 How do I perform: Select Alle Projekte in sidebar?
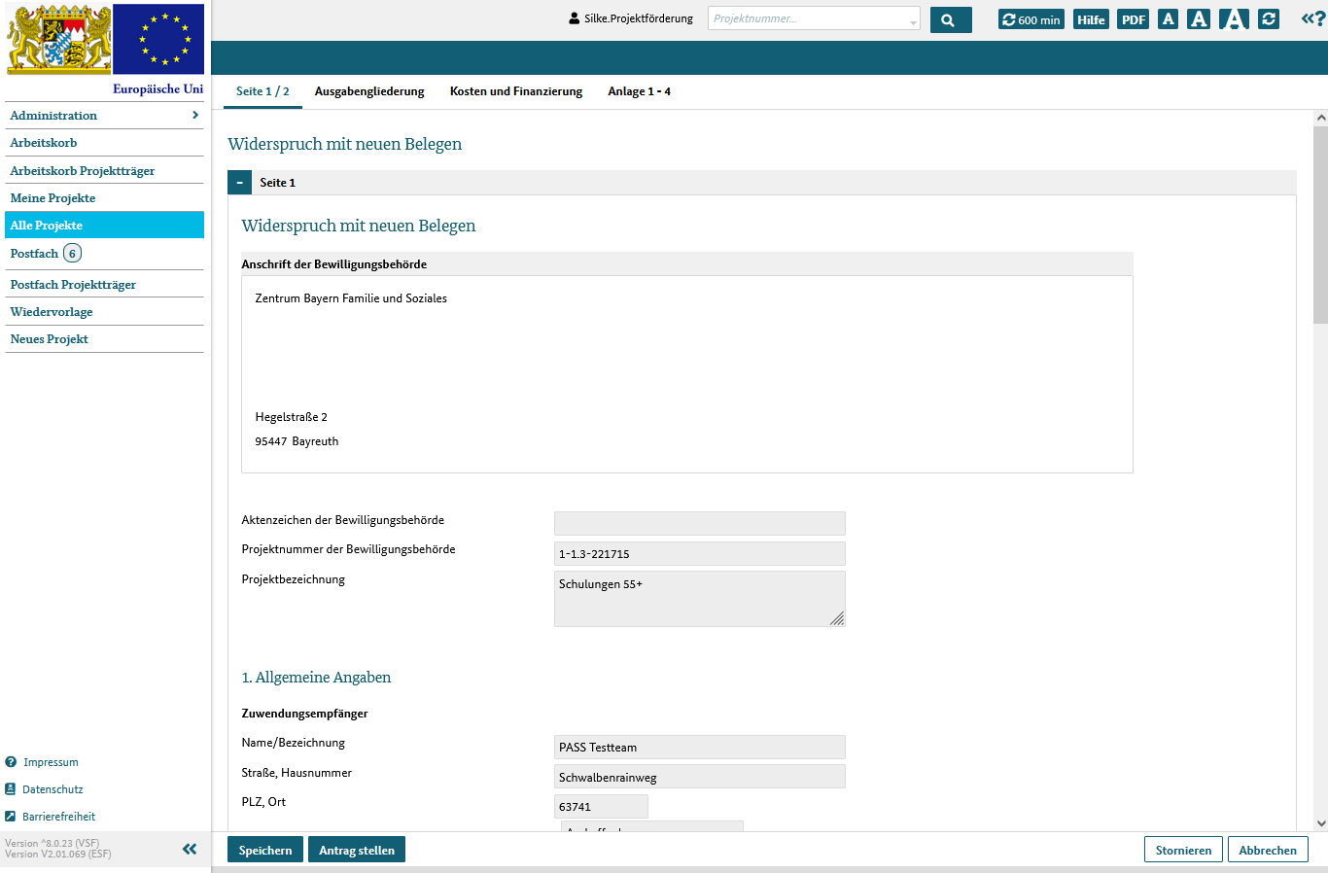104,225
